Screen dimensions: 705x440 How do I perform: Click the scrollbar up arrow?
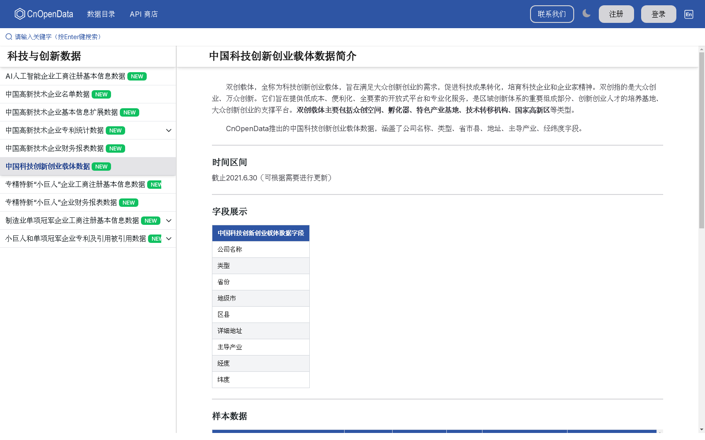point(701,49)
